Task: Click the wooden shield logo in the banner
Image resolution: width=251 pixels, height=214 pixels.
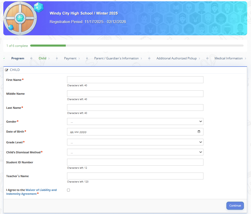Action: [20, 17]
